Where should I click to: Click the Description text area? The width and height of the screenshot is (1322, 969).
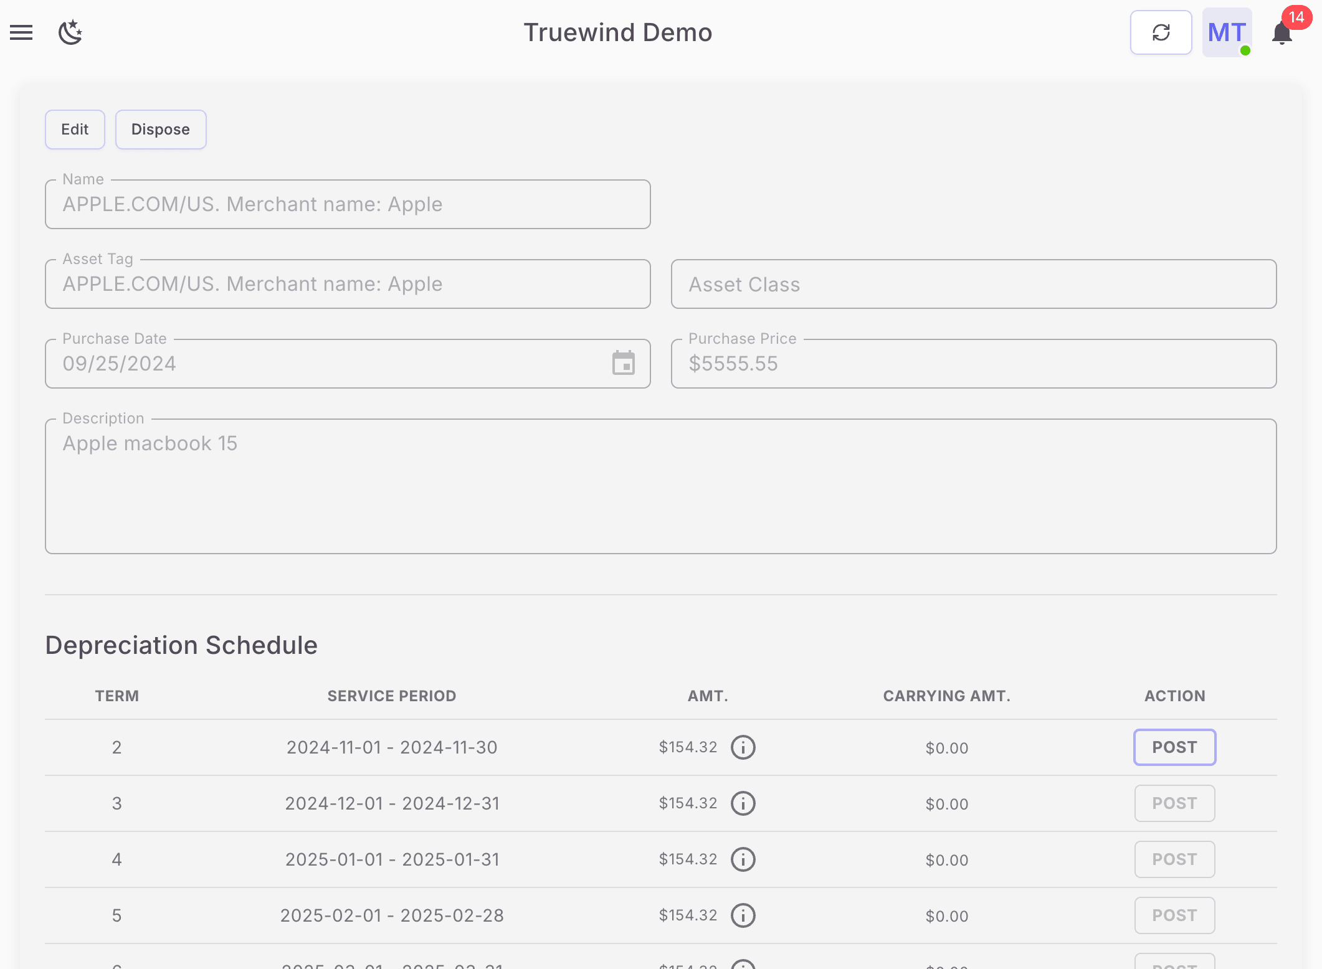click(660, 486)
